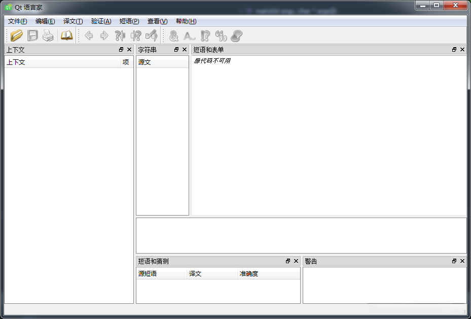Image resolution: width=471 pixels, height=319 pixels.
Task: Close the 短语和表单 dock panel
Action: click(x=462, y=50)
